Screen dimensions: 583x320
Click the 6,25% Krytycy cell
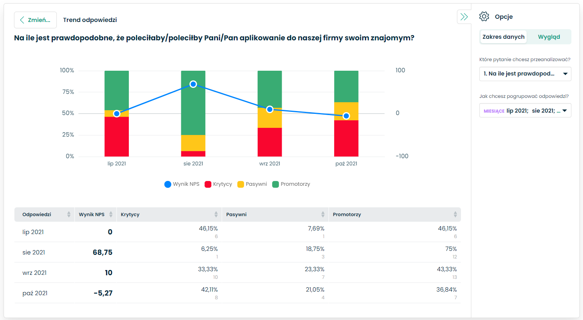click(209, 249)
